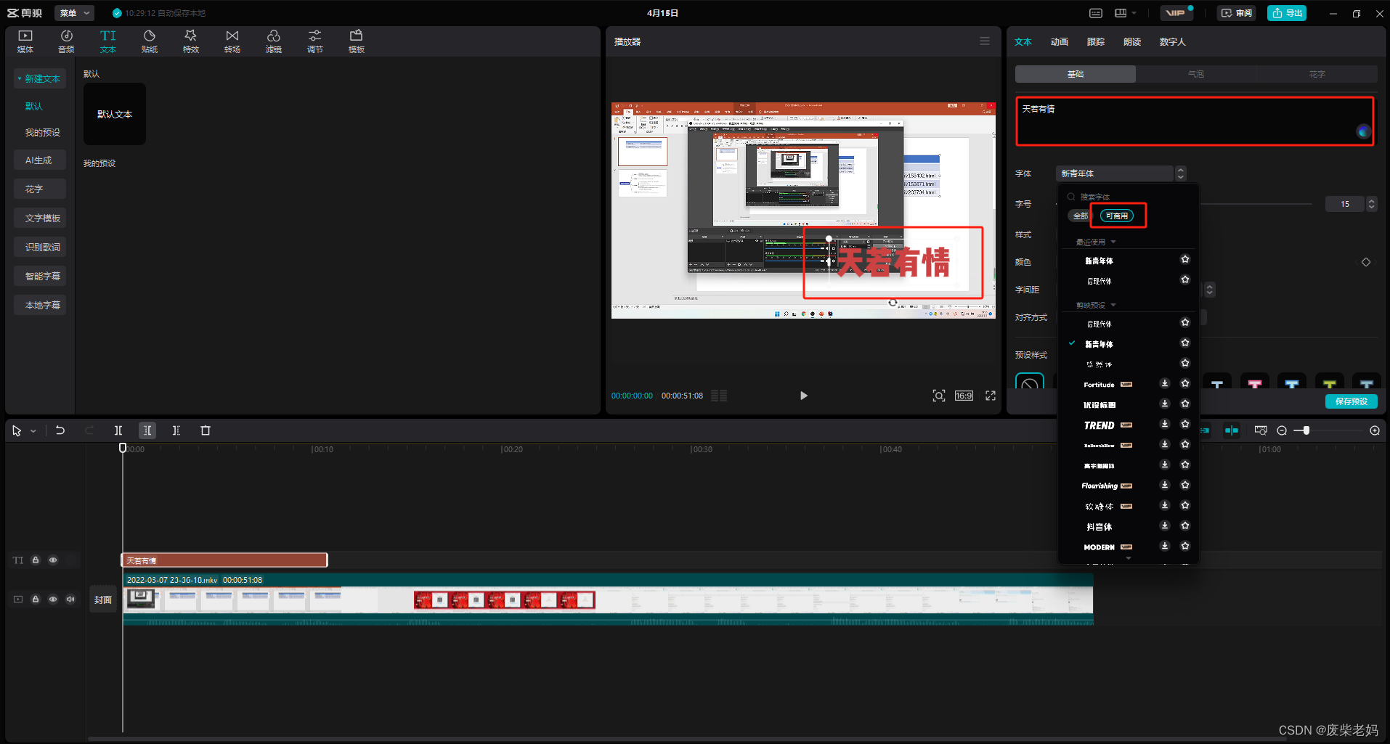1390x744 pixels.
Task: Favorite the 软糖体 font
Action: [1185, 505]
